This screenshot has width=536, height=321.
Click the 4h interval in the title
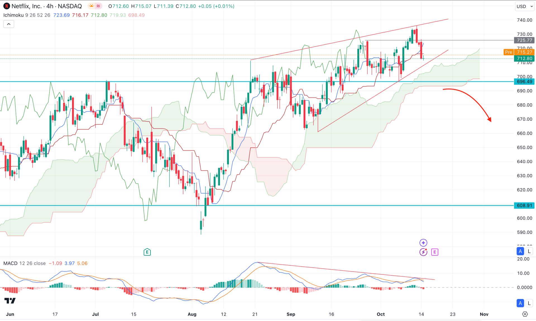coord(50,6)
